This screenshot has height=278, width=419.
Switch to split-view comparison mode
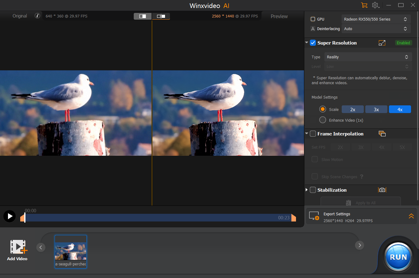click(143, 16)
